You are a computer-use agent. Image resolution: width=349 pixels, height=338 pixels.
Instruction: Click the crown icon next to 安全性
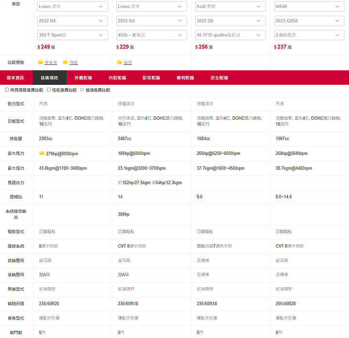point(40,62)
